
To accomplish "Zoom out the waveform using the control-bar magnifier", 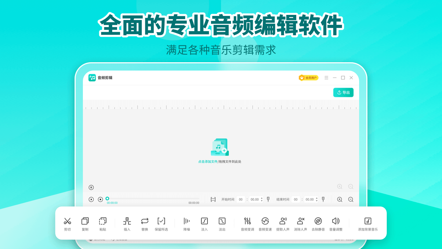I will tap(351, 200).
